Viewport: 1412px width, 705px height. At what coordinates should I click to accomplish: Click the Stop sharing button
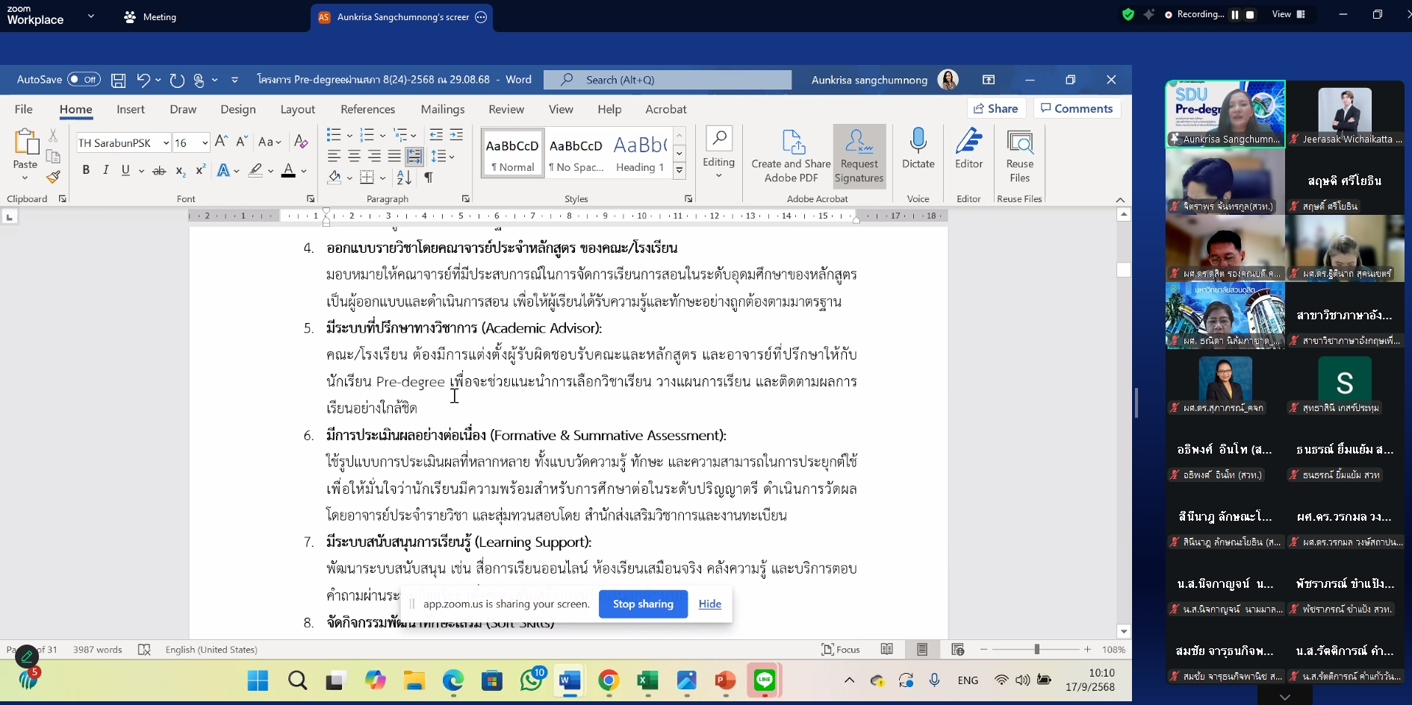click(x=643, y=604)
